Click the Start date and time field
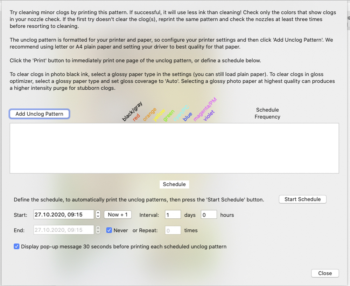Viewport: 350px width, 286px height. pyautogui.click(x=64, y=214)
